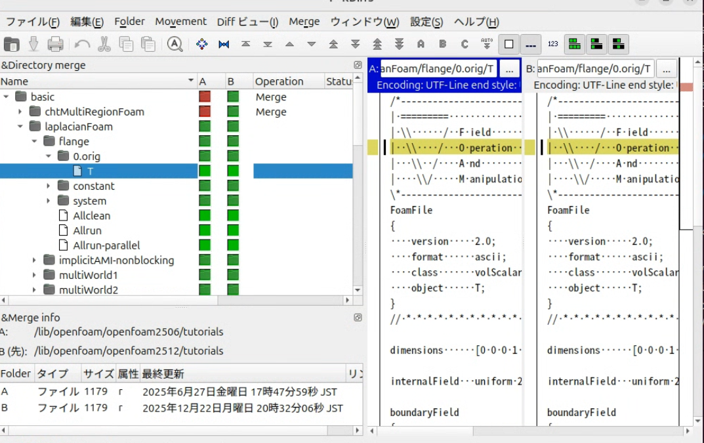Toggle line numbers 123 button
This screenshot has height=443, width=704.
pos(552,45)
